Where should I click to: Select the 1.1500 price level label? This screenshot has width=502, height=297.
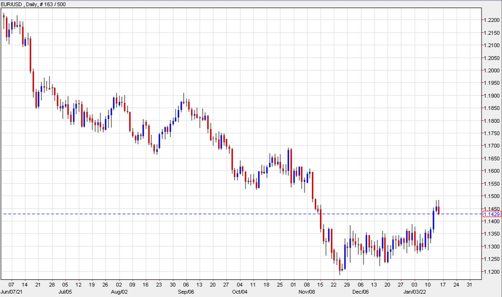click(492, 196)
